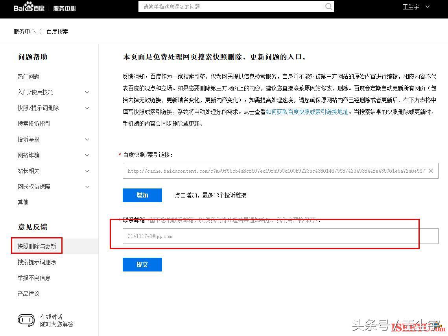Select 举报不良信息 feedback item
The height and width of the screenshot is (336, 448).
(34, 278)
